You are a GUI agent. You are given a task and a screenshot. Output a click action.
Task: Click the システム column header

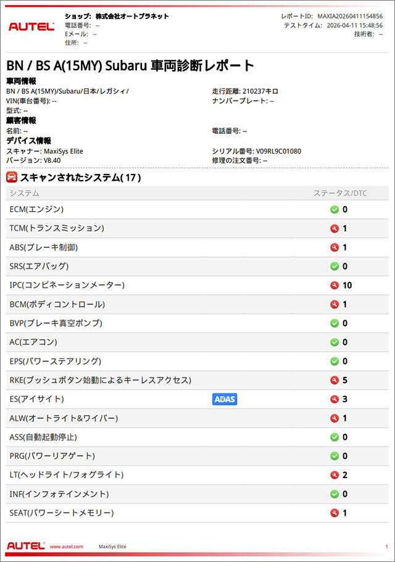[24, 193]
